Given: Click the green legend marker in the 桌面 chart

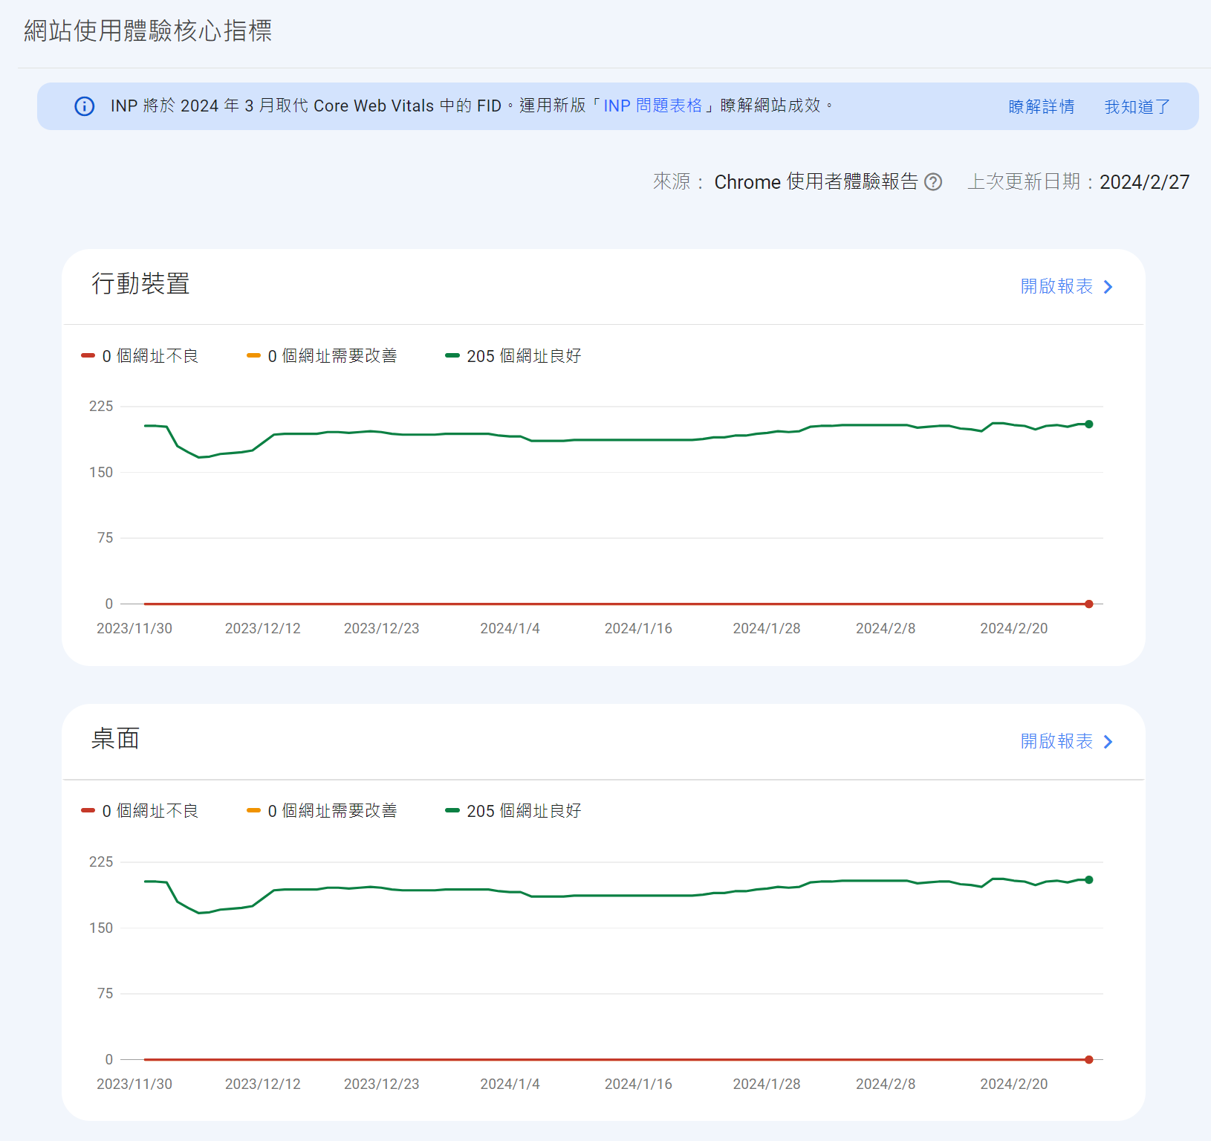Looking at the screenshot, I should tap(452, 811).
